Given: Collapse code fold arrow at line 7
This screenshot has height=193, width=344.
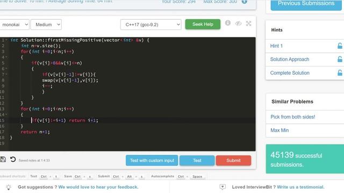Looking at the screenshot, I should pos(6,75).
